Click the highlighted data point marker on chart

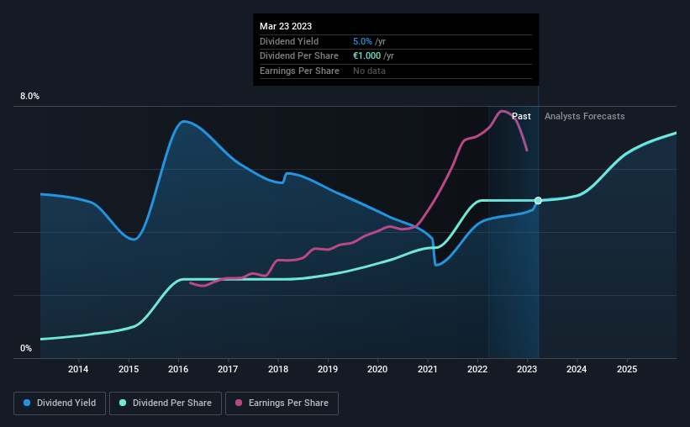pyautogui.click(x=538, y=201)
